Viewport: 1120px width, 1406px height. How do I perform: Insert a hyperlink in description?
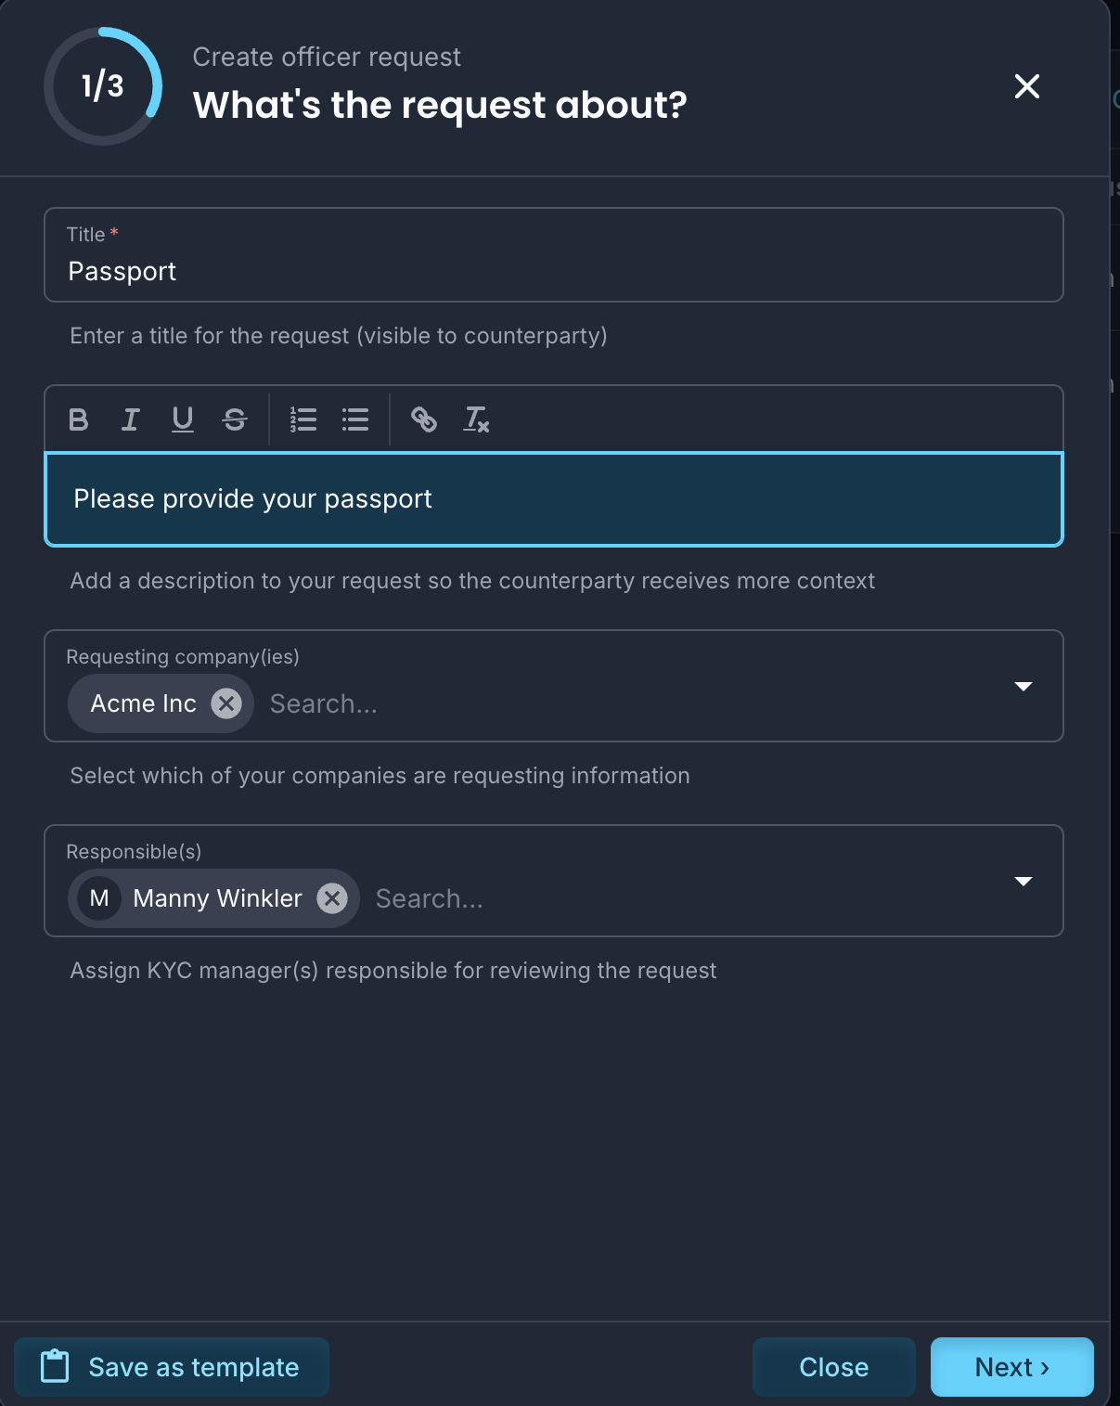tap(424, 419)
